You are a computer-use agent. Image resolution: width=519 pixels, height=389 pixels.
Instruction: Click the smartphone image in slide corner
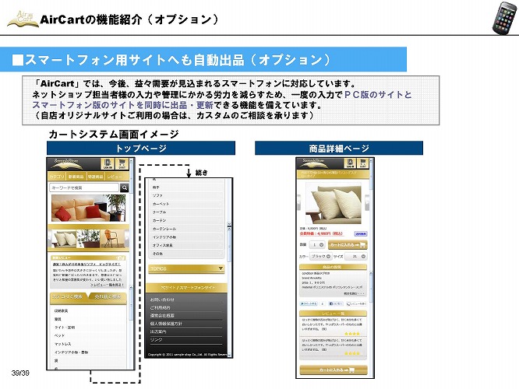(504, 18)
